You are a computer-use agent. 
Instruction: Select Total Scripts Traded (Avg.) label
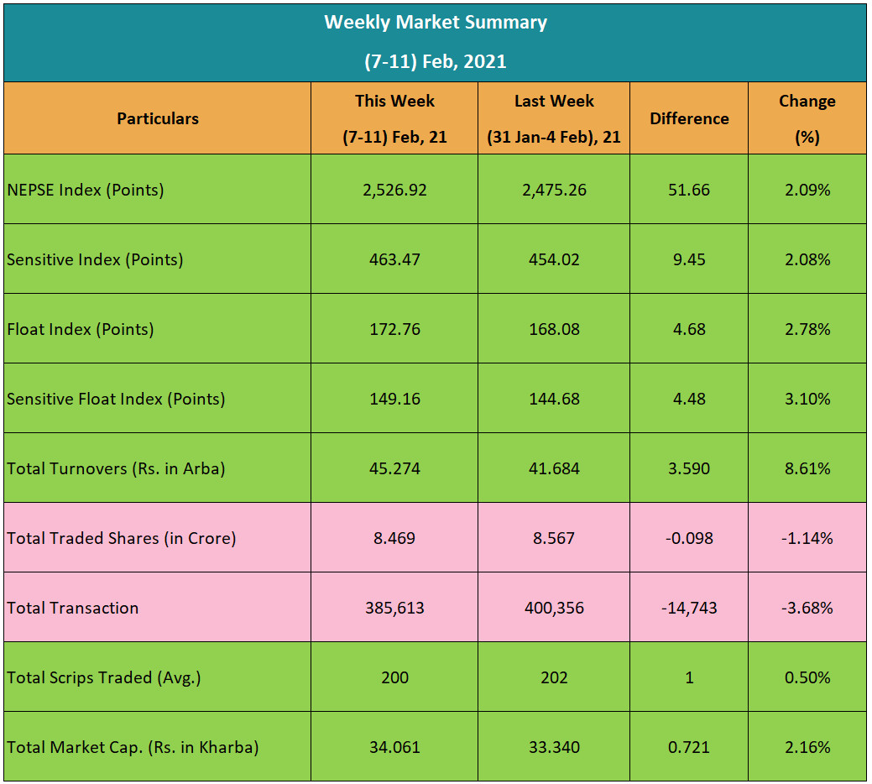pos(104,677)
